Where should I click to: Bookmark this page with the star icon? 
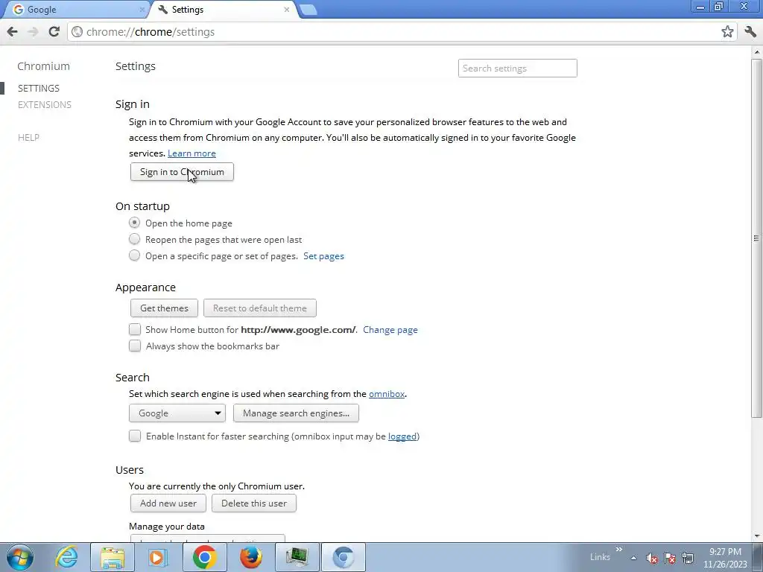click(727, 32)
